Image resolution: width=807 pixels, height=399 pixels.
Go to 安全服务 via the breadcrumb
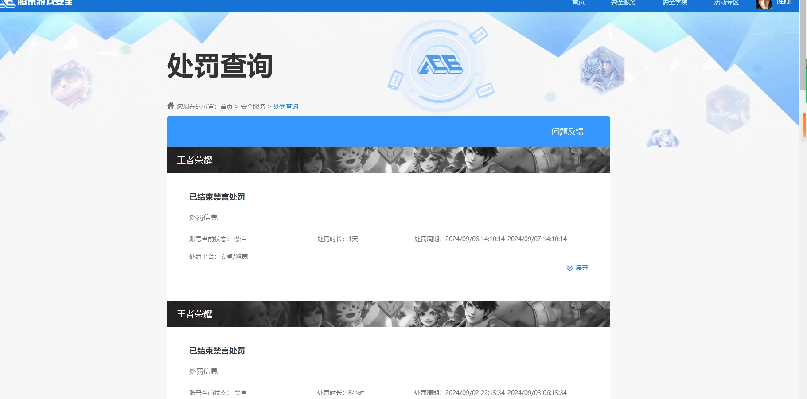pyautogui.click(x=253, y=106)
